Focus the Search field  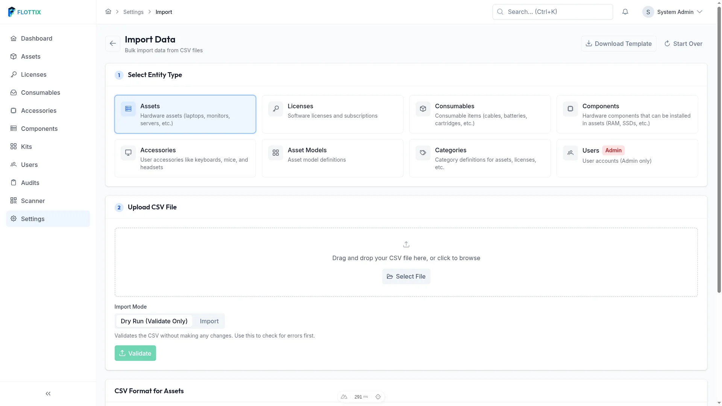click(x=553, y=12)
